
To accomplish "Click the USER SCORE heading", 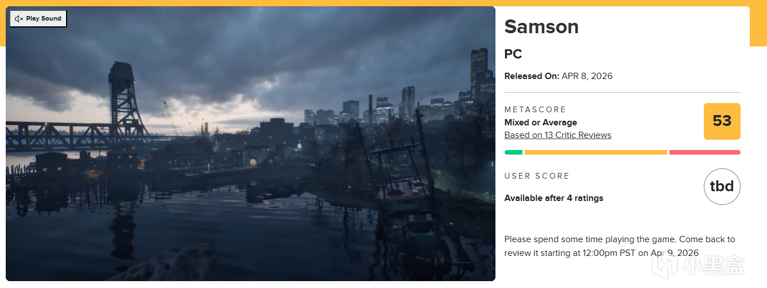I will (x=537, y=176).
